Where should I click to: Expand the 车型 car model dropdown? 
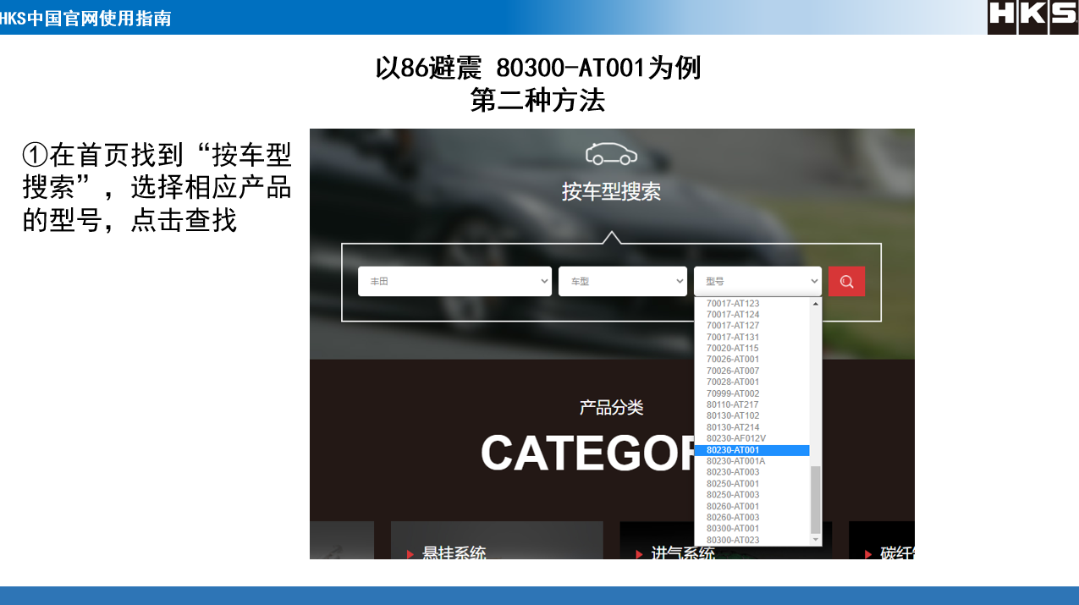[622, 282]
